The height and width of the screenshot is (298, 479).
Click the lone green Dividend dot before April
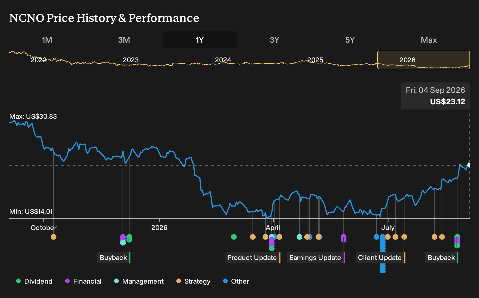tap(234, 237)
